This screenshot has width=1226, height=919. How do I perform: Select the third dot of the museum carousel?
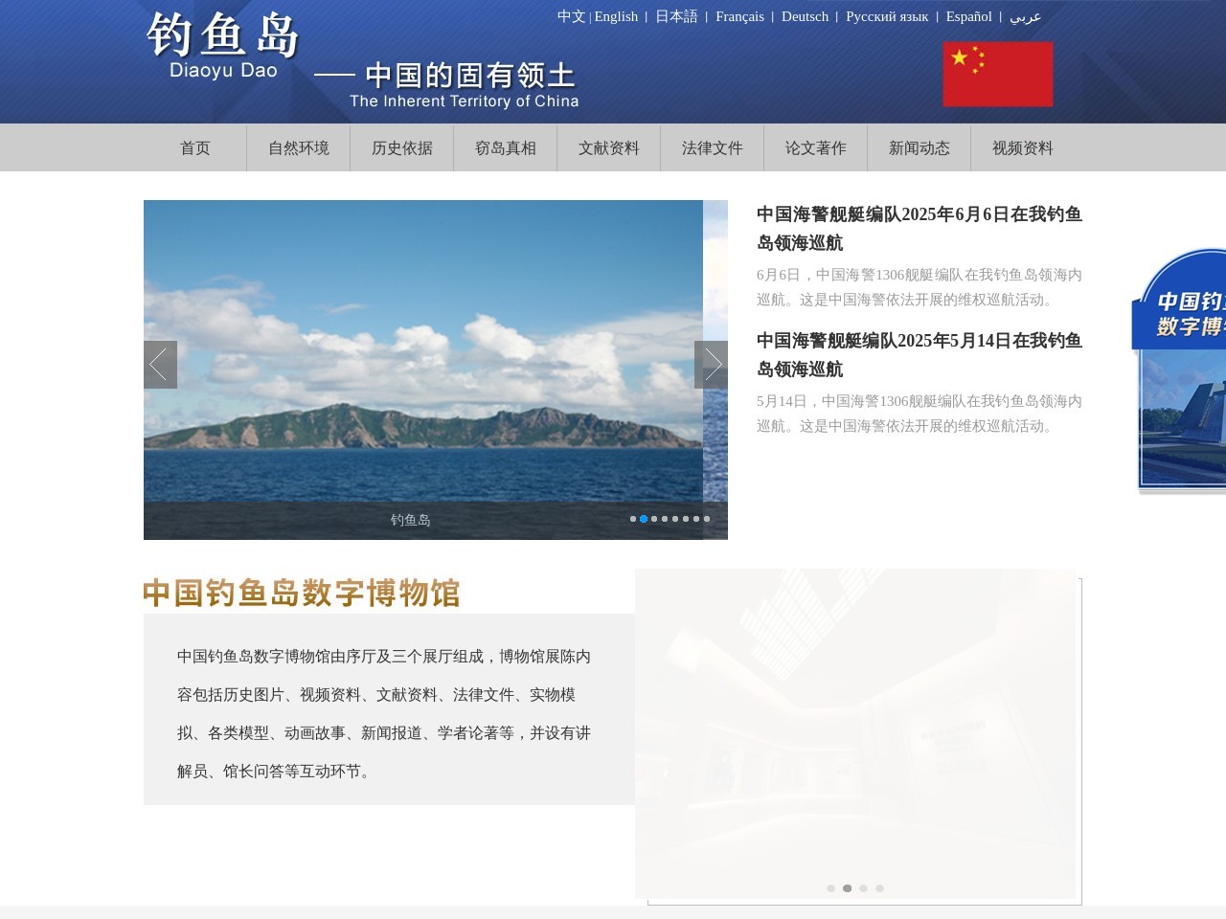point(863,888)
